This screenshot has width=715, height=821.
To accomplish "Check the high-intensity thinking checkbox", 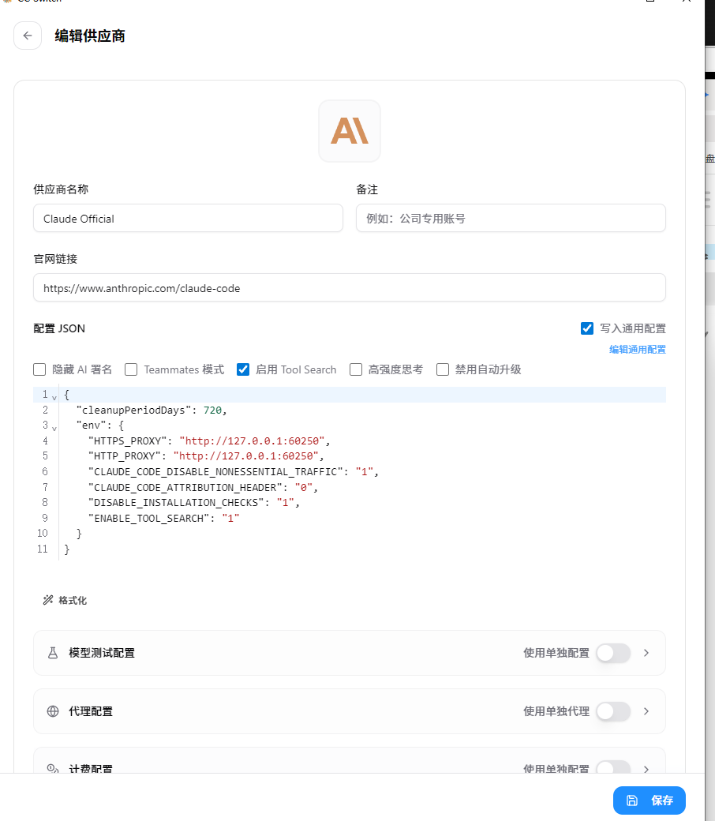I will coord(356,369).
